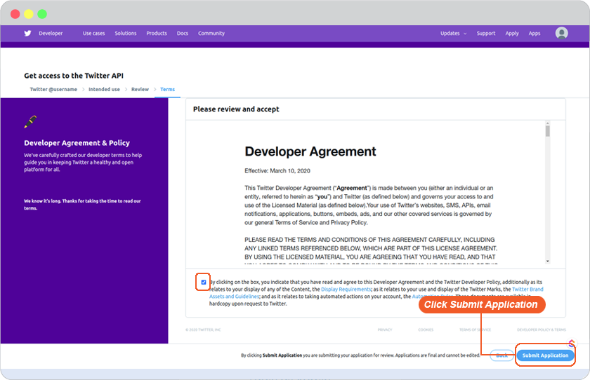
Task: Open the Display Requirements link
Action: pyautogui.click(x=346, y=289)
